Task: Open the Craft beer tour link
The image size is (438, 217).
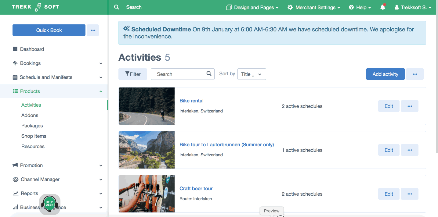Action: click(196, 188)
